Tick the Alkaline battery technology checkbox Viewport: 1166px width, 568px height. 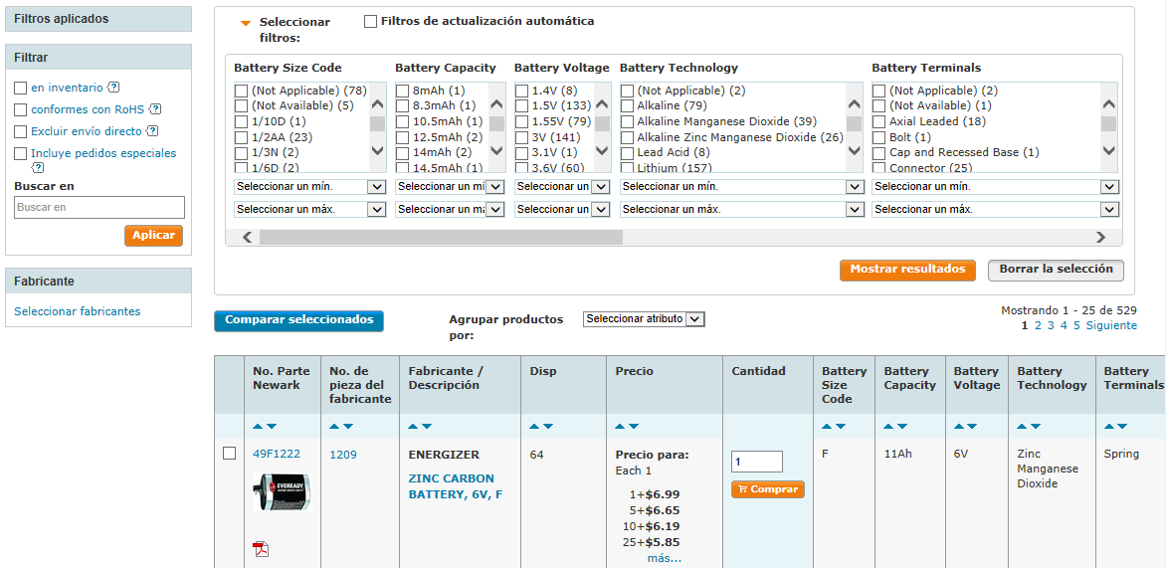point(628,105)
